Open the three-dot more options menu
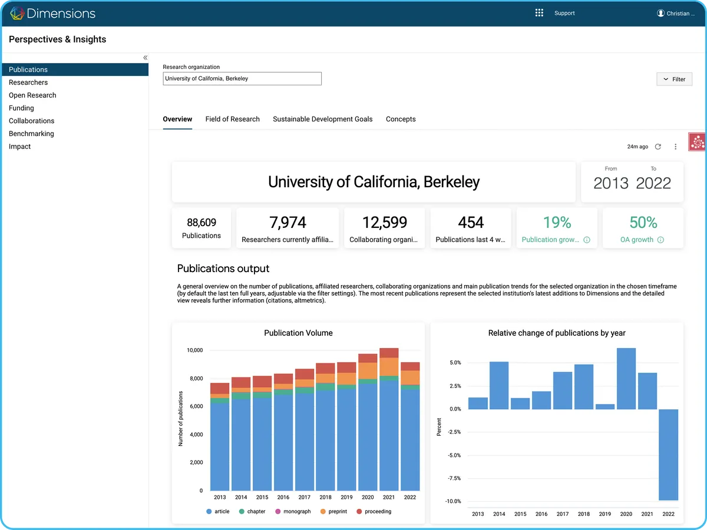This screenshot has height=530, width=707. tap(675, 147)
